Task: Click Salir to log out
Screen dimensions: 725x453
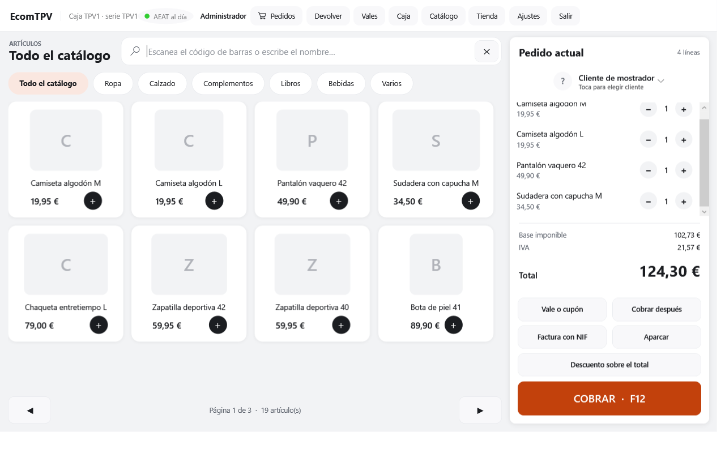Action: tap(565, 16)
